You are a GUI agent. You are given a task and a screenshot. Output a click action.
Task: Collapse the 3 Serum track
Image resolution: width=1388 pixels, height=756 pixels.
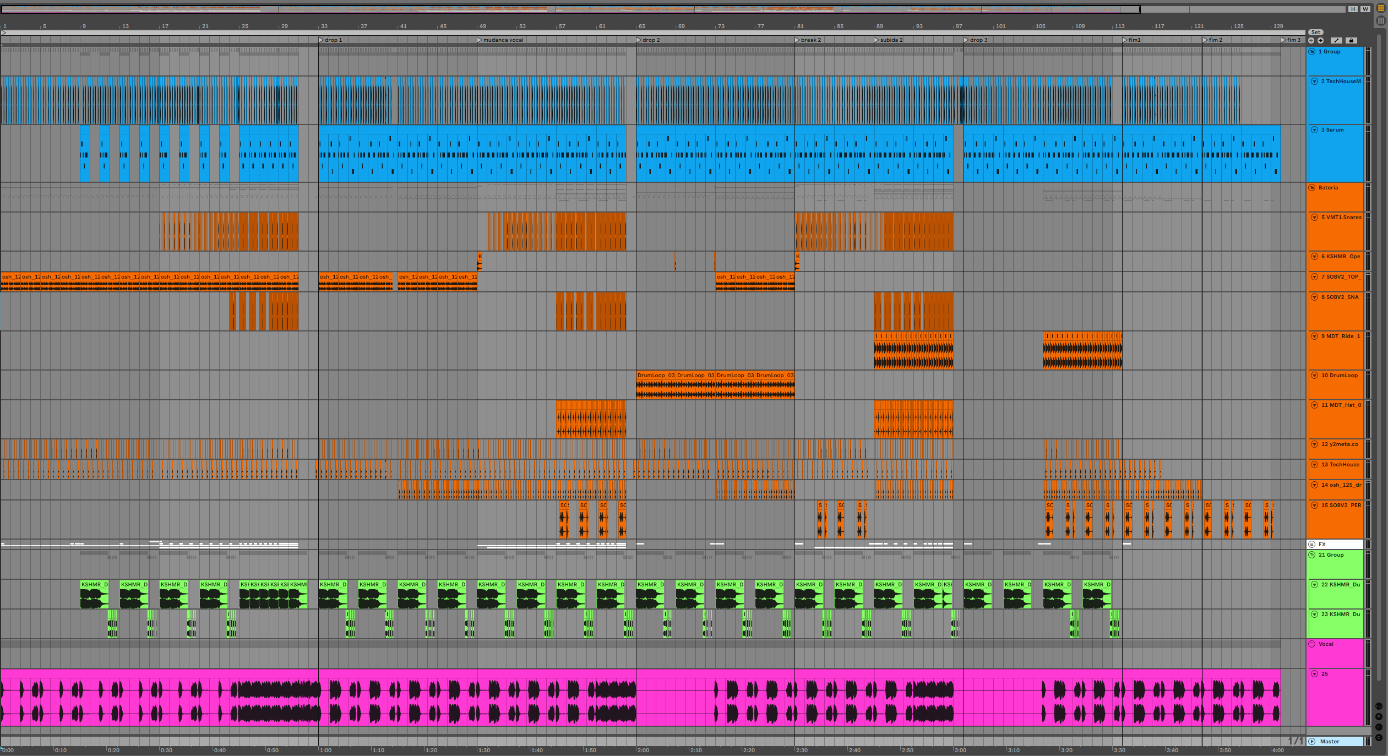pyautogui.click(x=1314, y=130)
